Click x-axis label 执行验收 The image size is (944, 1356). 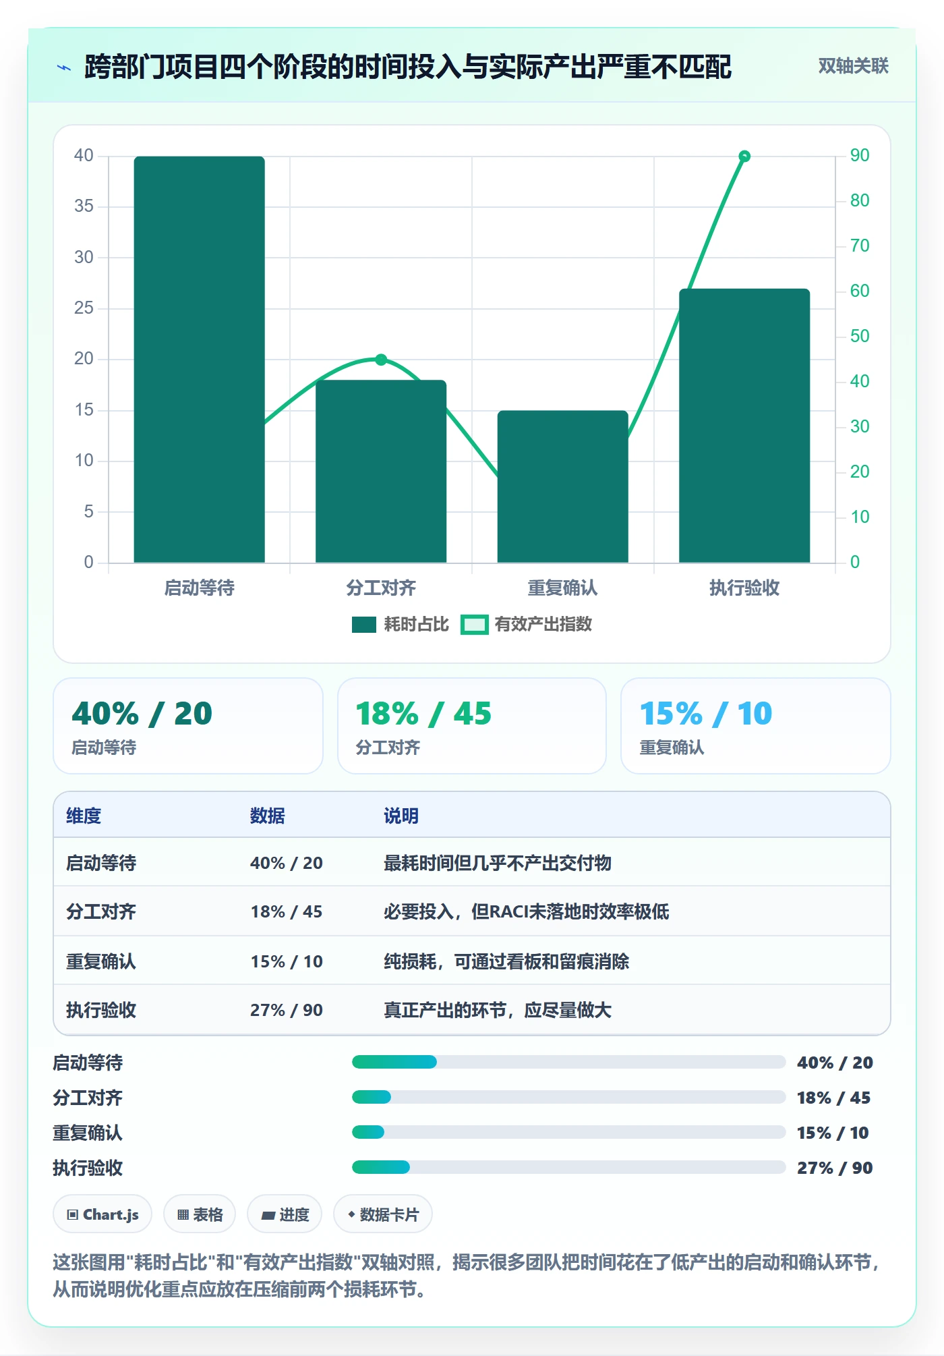744,588
